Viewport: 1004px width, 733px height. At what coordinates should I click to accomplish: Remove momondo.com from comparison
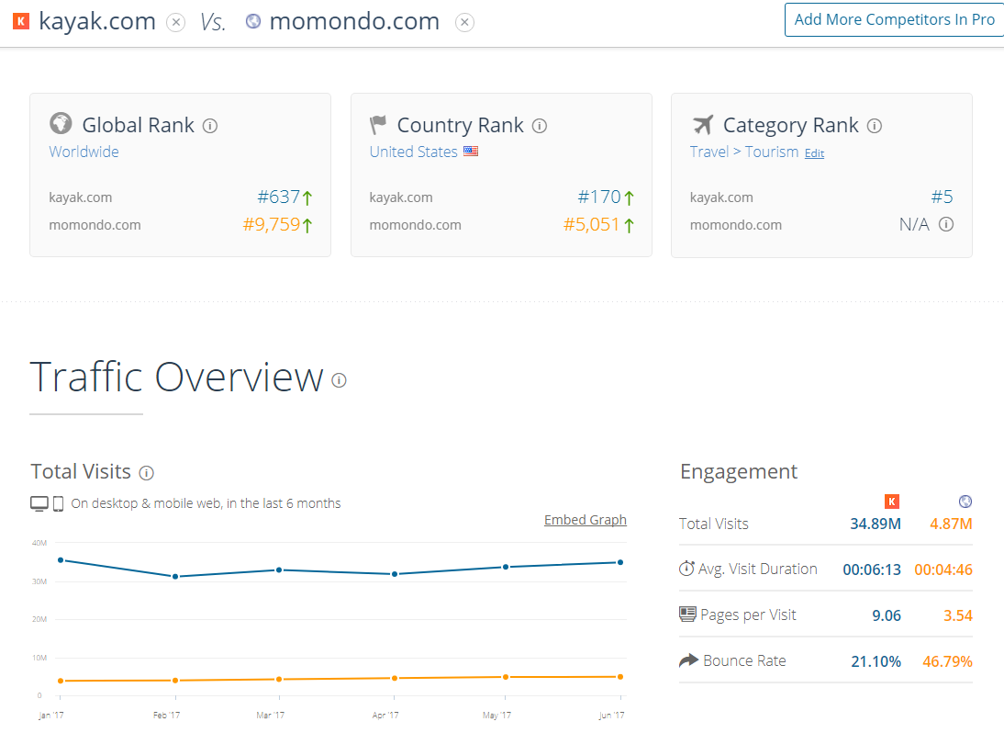(x=464, y=22)
